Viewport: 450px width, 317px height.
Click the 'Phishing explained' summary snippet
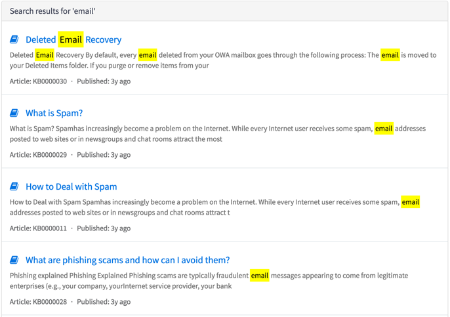pyautogui.click(x=209, y=281)
